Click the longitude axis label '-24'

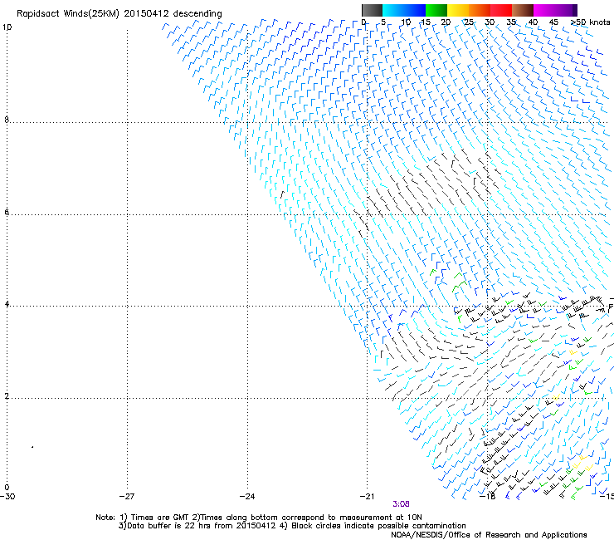pyautogui.click(x=247, y=496)
